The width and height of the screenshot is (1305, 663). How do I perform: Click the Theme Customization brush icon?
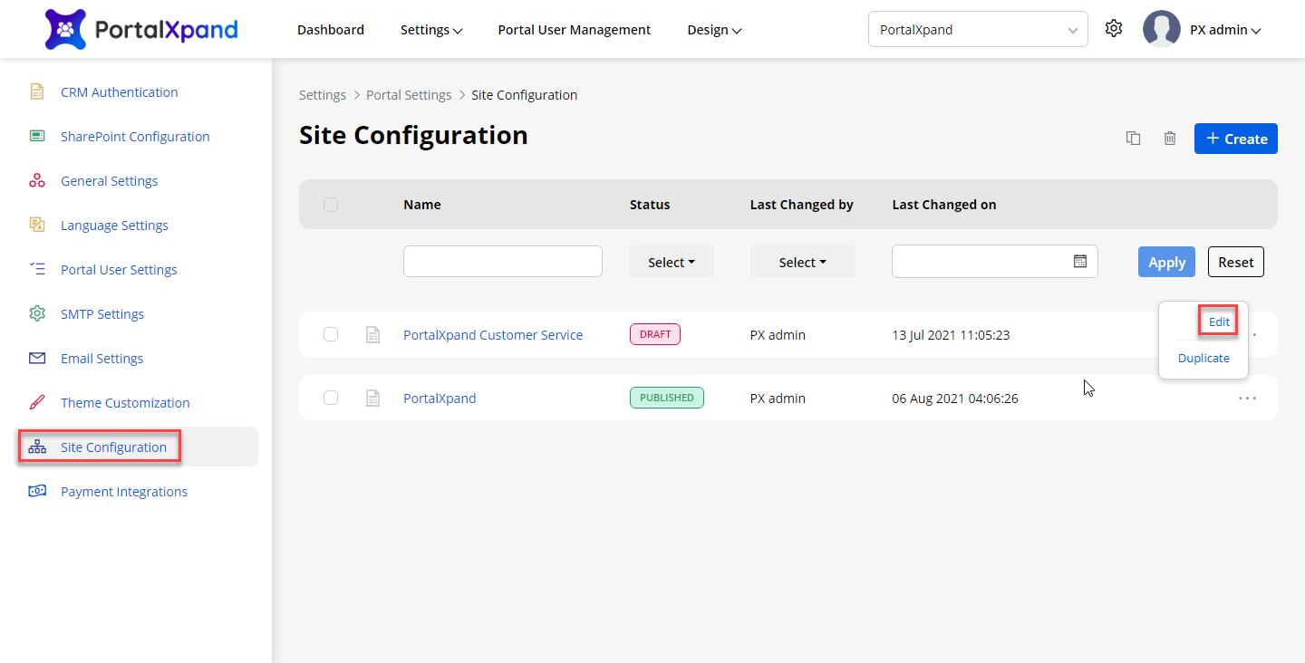pos(37,402)
